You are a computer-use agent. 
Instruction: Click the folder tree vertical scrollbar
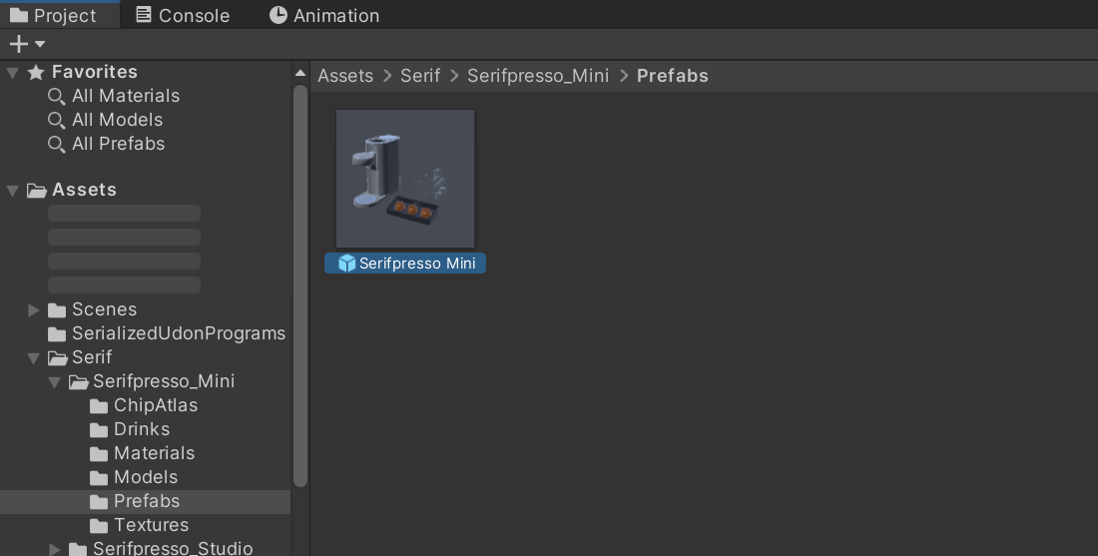click(300, 285)
